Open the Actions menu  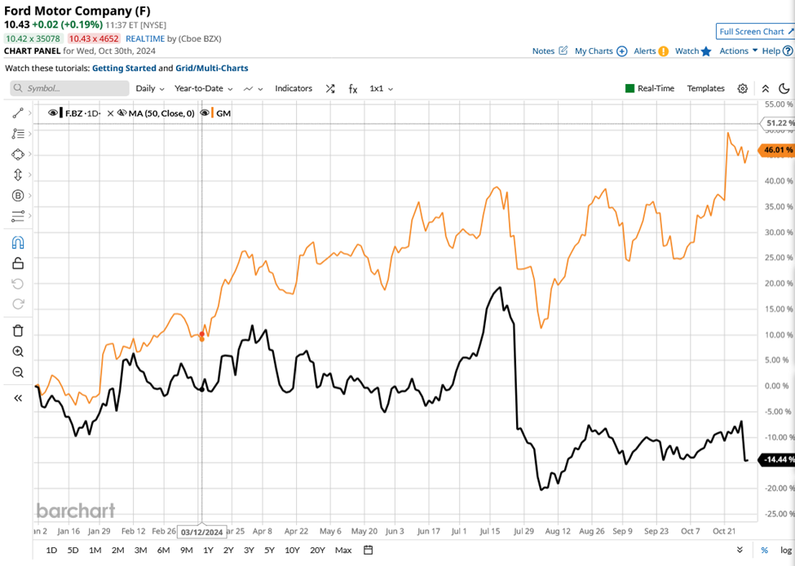[733, 51]
